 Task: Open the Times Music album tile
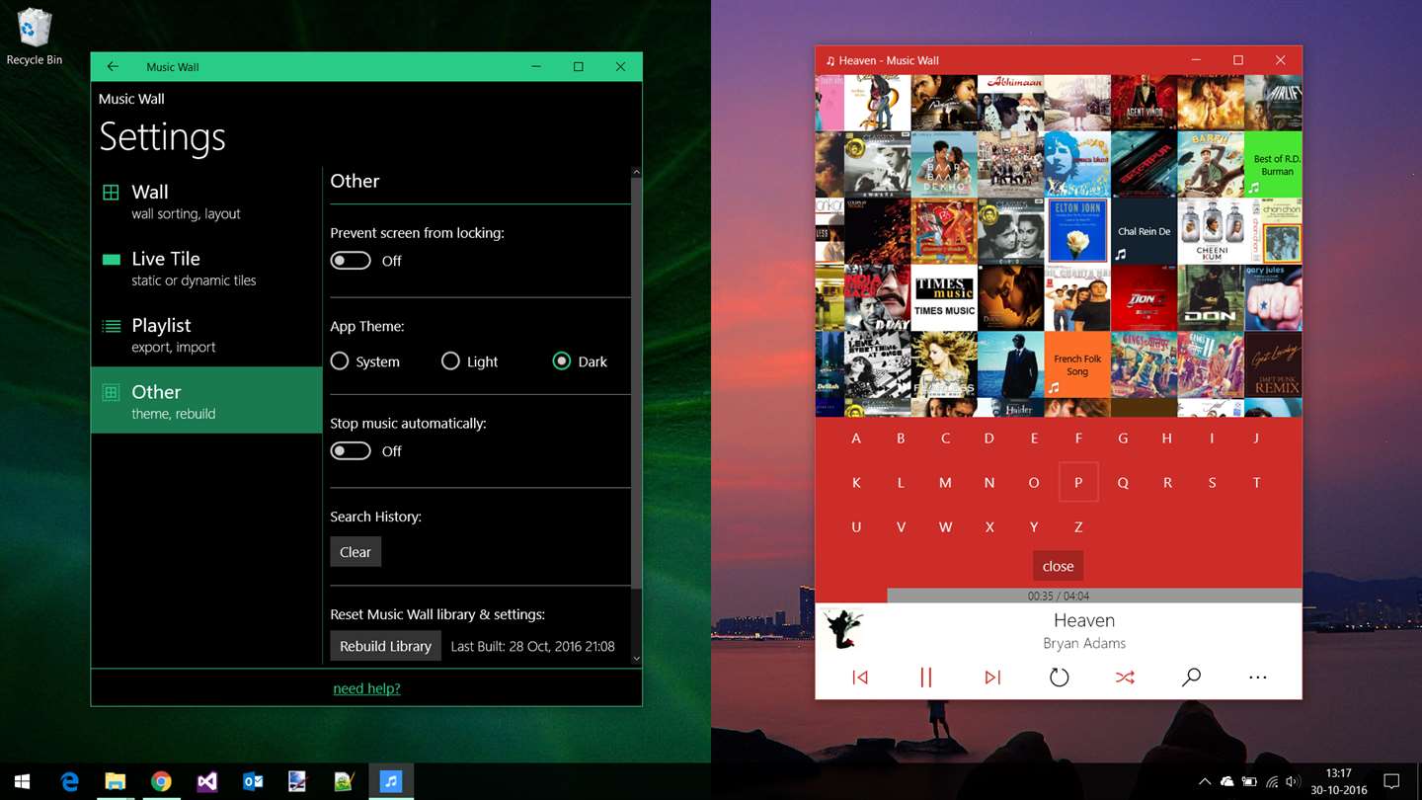coord(944,297)
